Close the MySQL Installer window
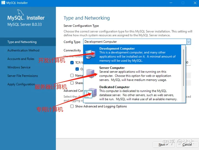Image resolution: width=199 pixels, height=150 pixels. pos(195,3)
